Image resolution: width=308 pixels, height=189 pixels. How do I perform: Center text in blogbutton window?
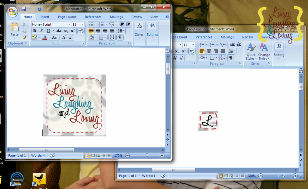click(x=98, y=31)
